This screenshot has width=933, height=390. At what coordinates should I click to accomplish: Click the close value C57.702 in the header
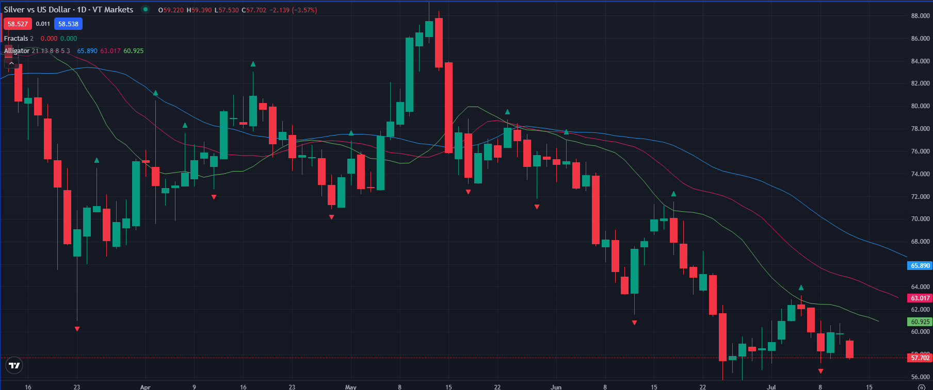(x=254, y=10)
